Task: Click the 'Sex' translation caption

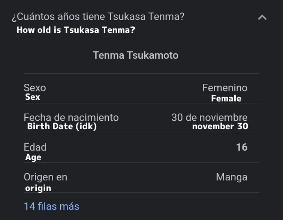Action: click(x=33, y=97)
